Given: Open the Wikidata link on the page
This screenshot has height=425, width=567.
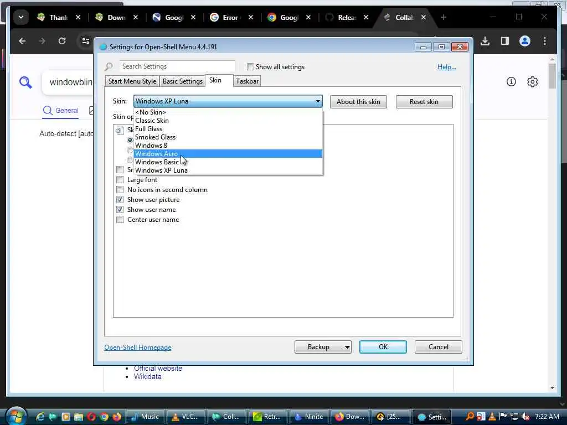Looking at the screenshot, I should tap(147, 376).
